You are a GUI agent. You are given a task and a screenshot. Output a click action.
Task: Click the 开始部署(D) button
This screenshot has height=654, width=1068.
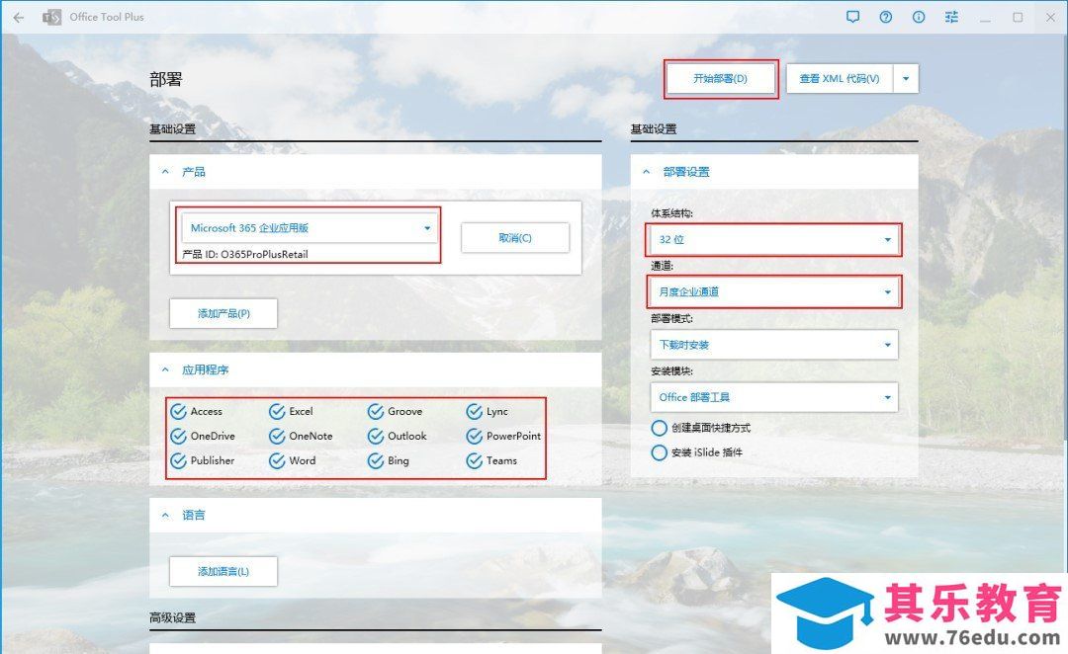coord(721,79)
